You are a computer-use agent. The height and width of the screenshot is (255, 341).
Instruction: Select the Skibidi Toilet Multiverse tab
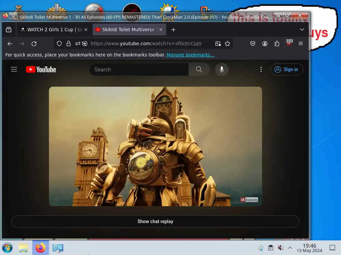(x=130, y=30)
